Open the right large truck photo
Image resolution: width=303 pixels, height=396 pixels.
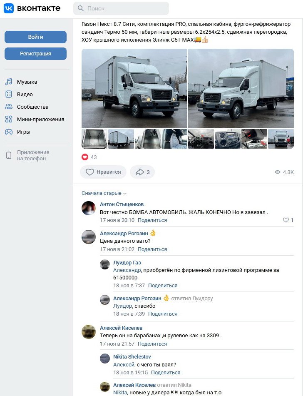tap(241, 88)
